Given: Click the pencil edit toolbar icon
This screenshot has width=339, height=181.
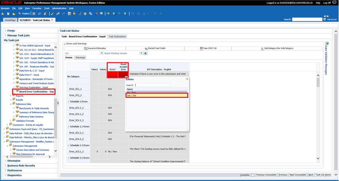Looking at the screenshot, I should pos(53,14).
